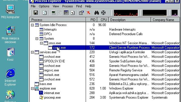The image size is (181, 102).
Task: Click the Save floppy disk toolbar icon
Action: 36,12
